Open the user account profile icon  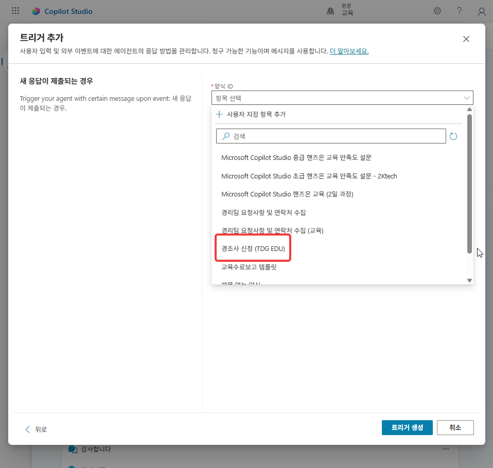pos(481,12)
